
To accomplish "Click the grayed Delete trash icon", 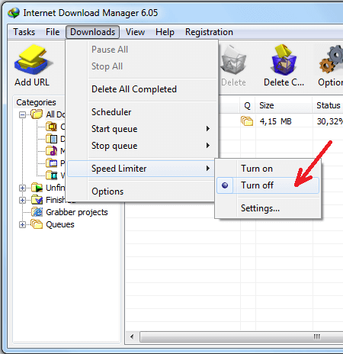I will (x=233, y=60).
